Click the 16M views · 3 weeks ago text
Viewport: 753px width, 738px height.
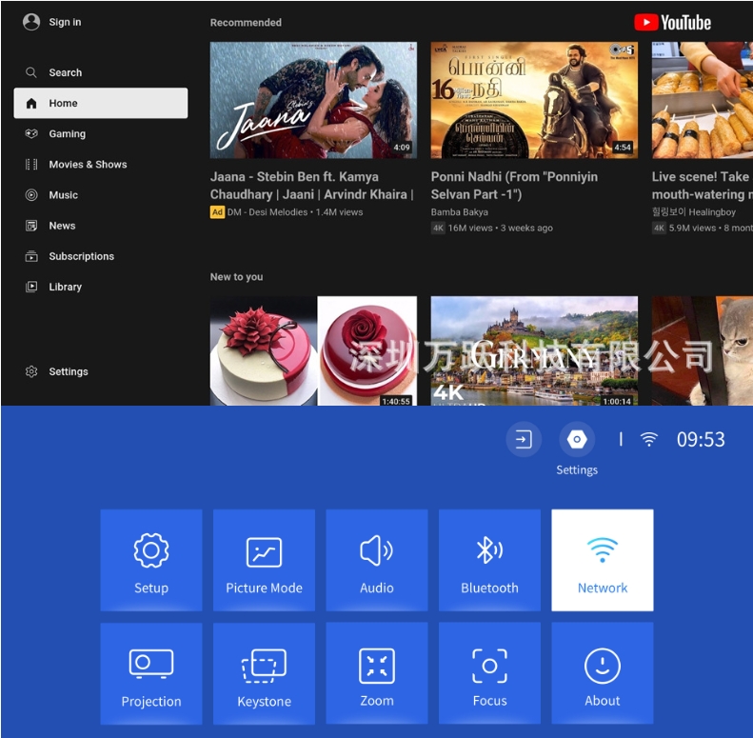coord(501,229)
